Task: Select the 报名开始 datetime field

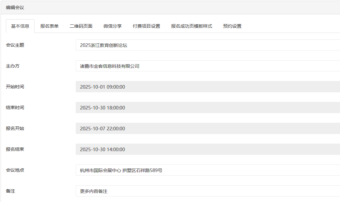Action: 208,129
